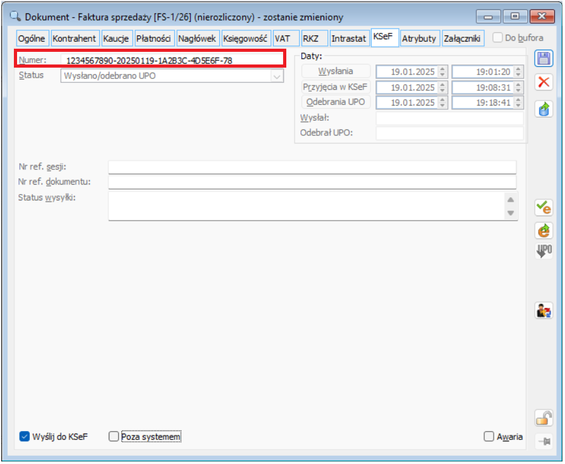Click the Odebrania UPO button
Image resolution: width=565 pixels, height=464 pixels.
[336, 102]
